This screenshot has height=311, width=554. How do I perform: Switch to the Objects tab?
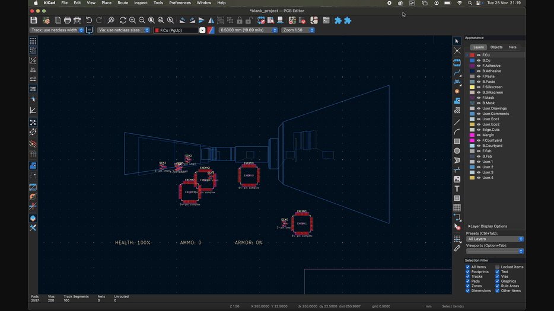click(x=496, y=47)
